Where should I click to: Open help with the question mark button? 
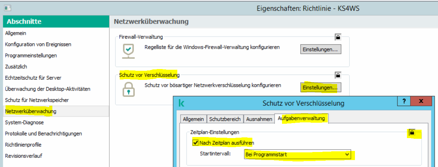404,101
